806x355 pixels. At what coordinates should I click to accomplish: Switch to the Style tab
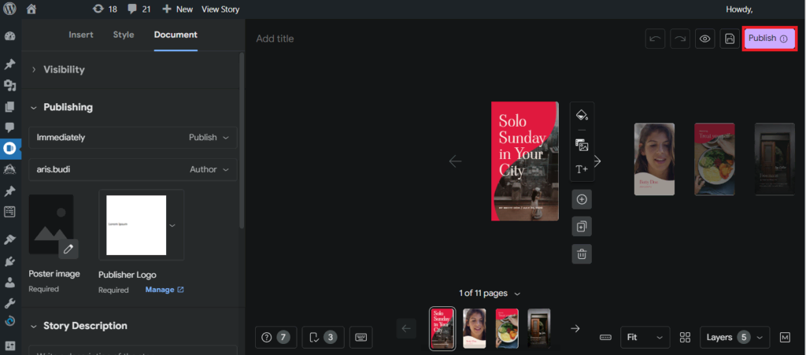tap(124, 35)
